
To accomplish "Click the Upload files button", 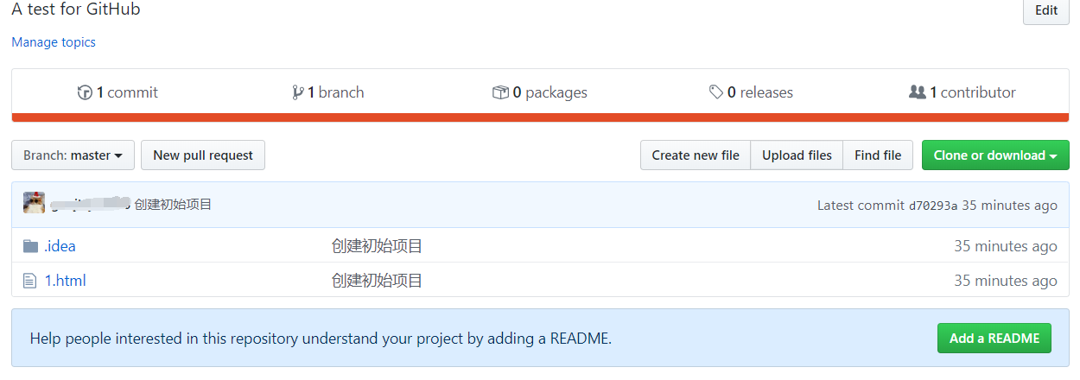I will tap(797, 155).
